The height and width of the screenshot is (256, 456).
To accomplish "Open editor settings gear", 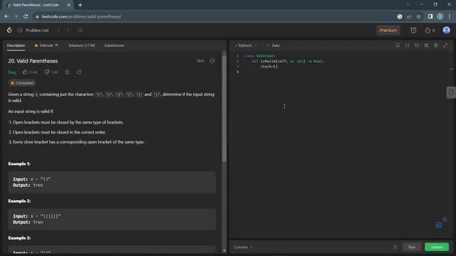I will pyautogui.click(x=436, y=46).
